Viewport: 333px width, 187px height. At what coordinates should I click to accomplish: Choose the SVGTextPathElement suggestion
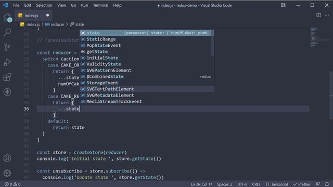pyautogui.click(x=147, y=89)
